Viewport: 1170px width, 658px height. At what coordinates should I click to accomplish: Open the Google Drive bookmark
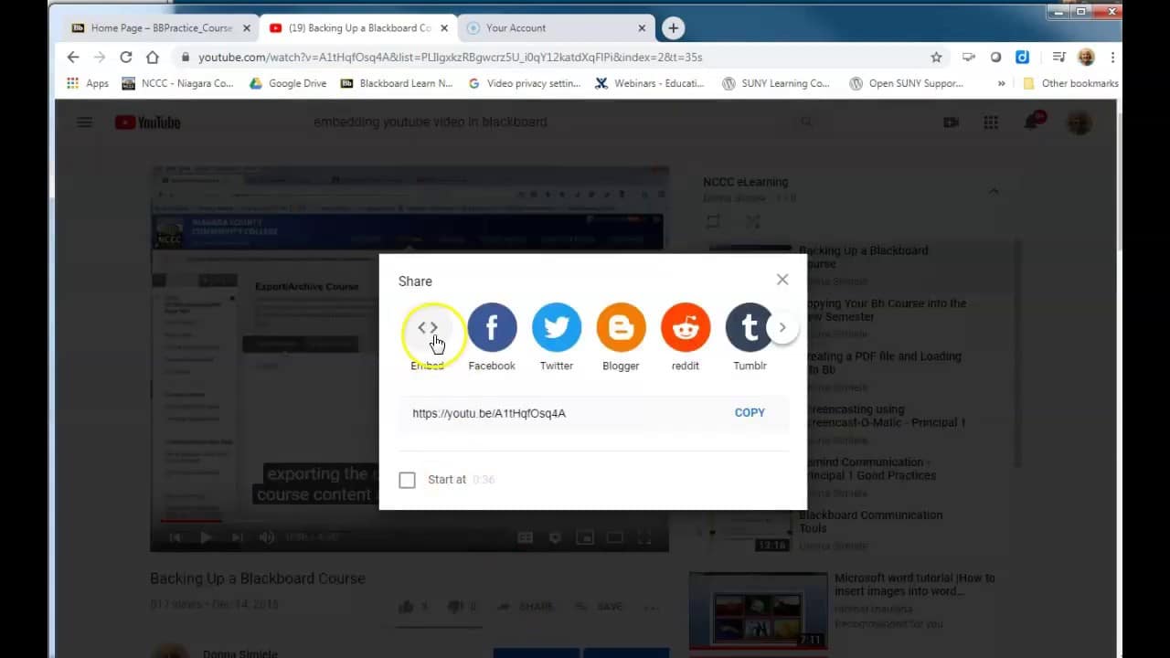288,83
